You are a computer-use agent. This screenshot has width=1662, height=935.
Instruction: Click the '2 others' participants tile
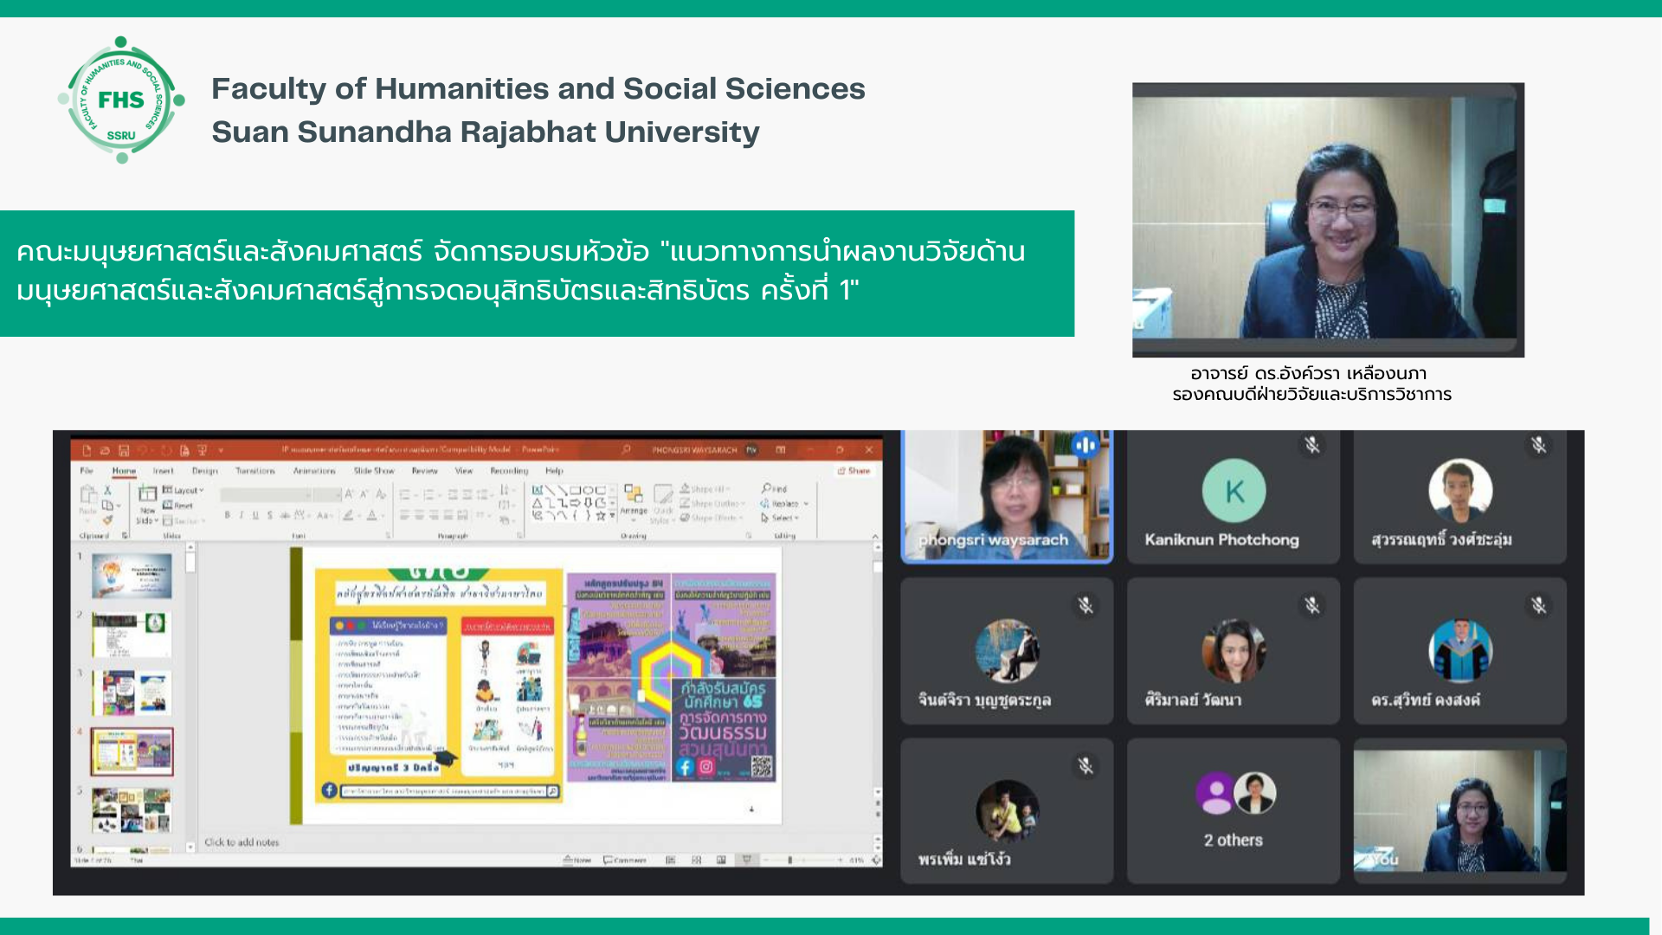pyautogui.click(x=1234, y=811)
